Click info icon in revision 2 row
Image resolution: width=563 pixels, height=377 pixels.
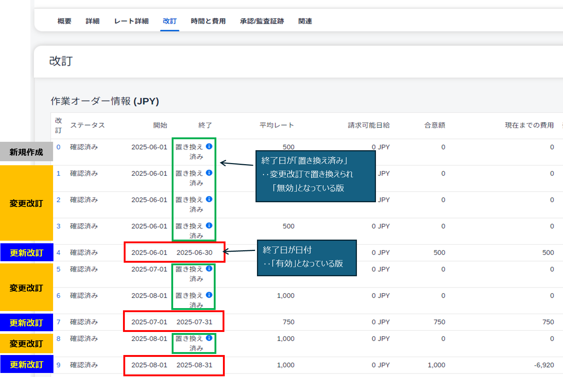(x=209, y=199)
